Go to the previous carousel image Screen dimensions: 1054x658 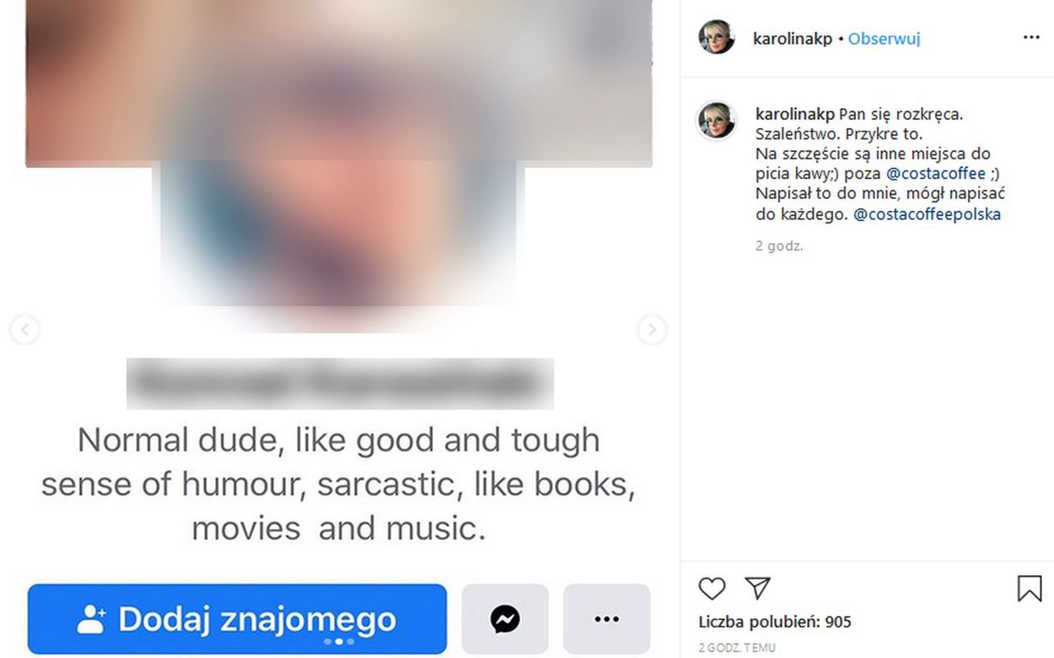coord(24,329)
